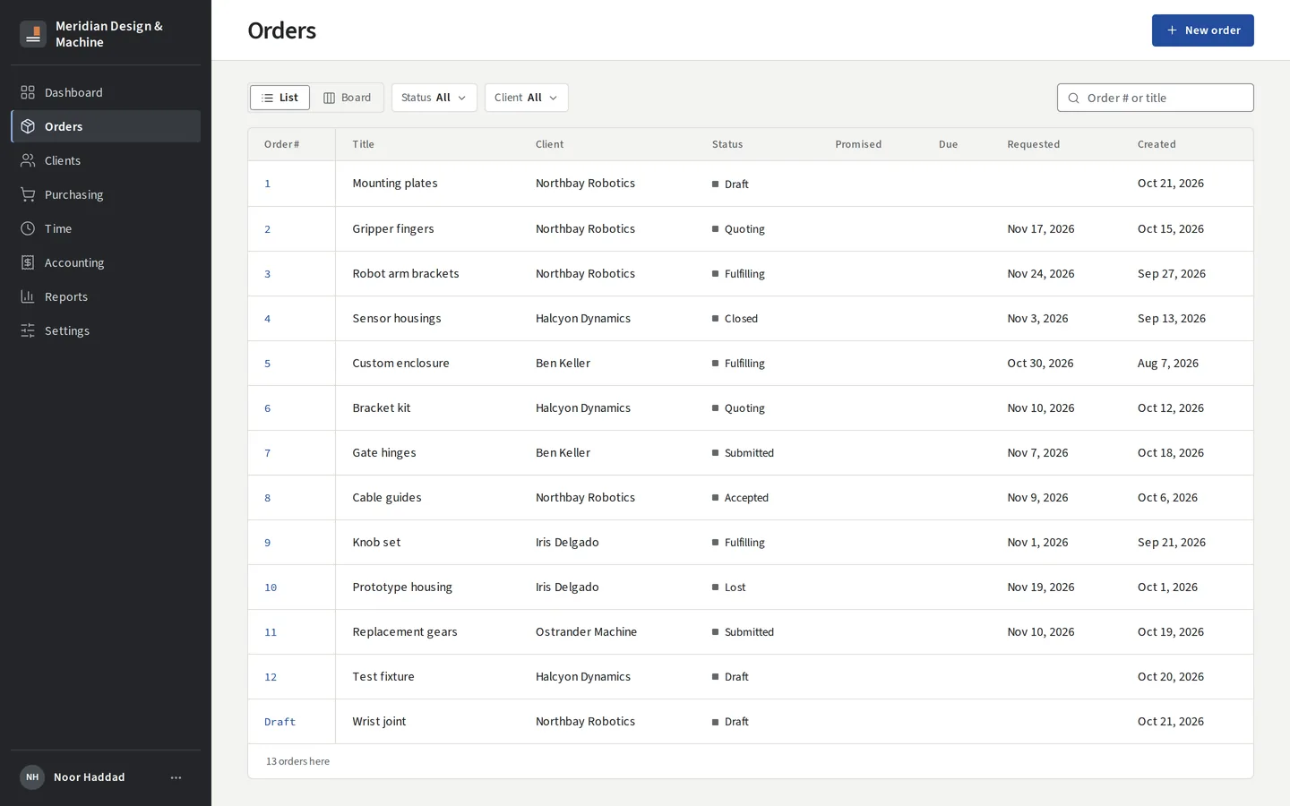Viewport: 1290px width, 806px height.
Task: Click the Time clock icon in sidebar
Action: (x=28, y=228)
